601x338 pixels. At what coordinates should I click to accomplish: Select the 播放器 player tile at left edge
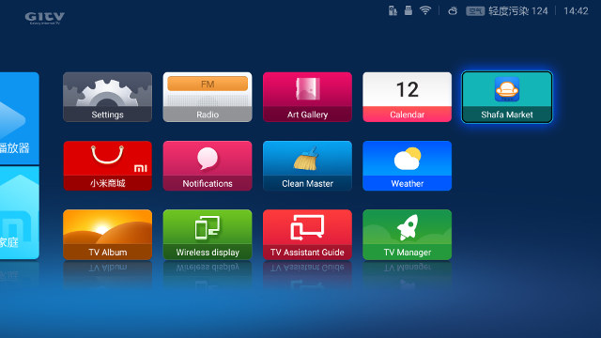19,118
